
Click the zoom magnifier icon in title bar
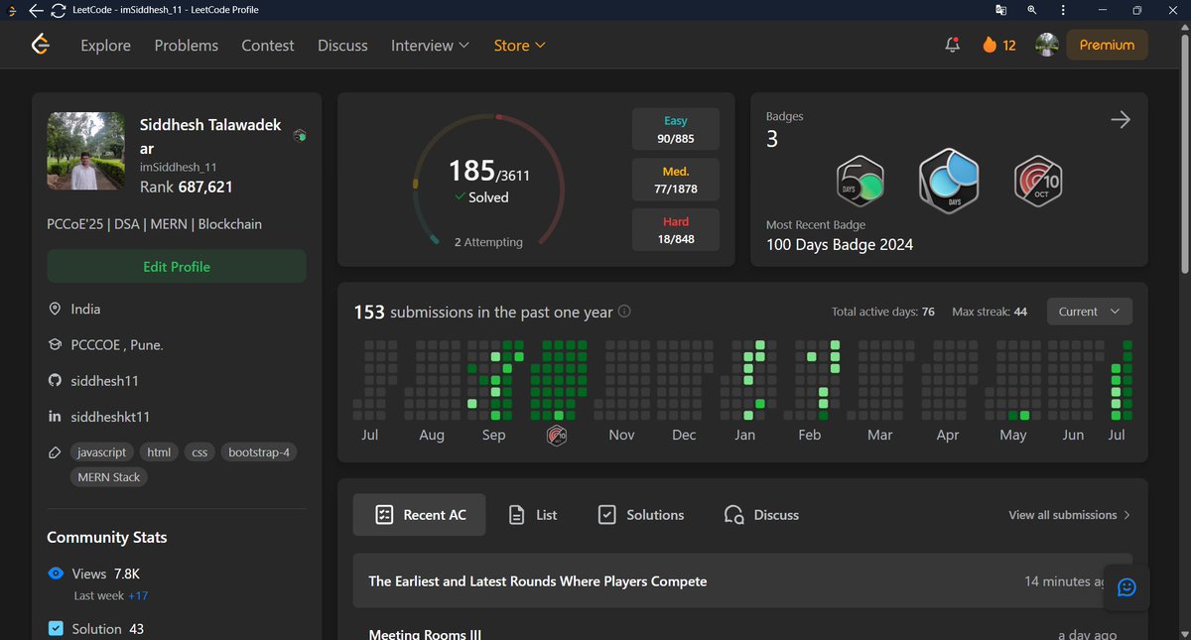(1032, 10)
